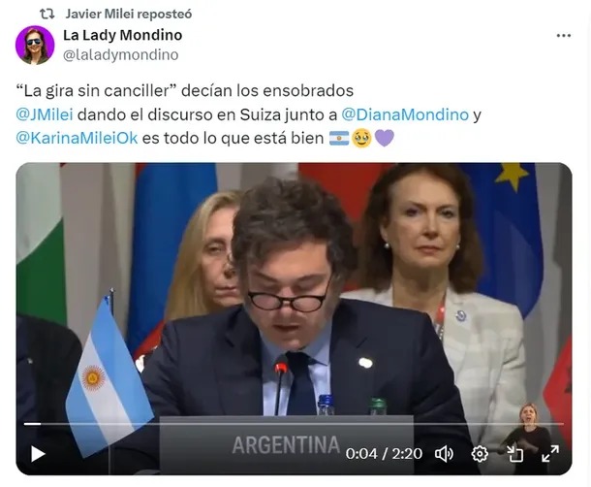Click the repost arrows icon
This screenshot has width=591, height=487.
coord(47,14)
